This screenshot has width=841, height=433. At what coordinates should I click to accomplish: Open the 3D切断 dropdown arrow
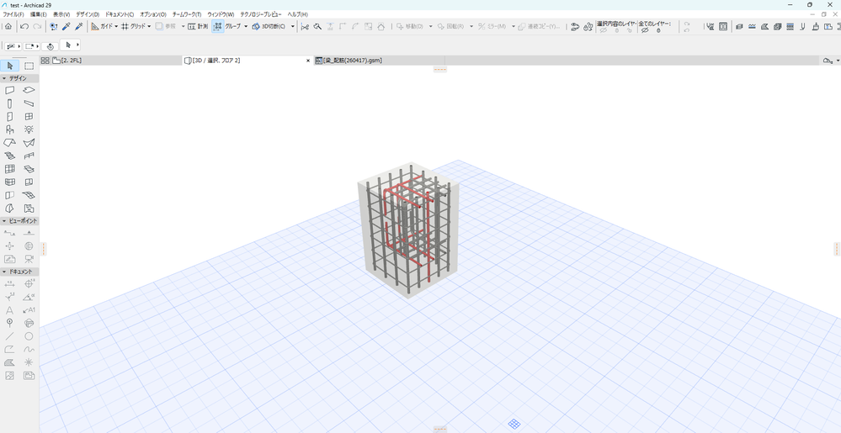click(293, 26)
